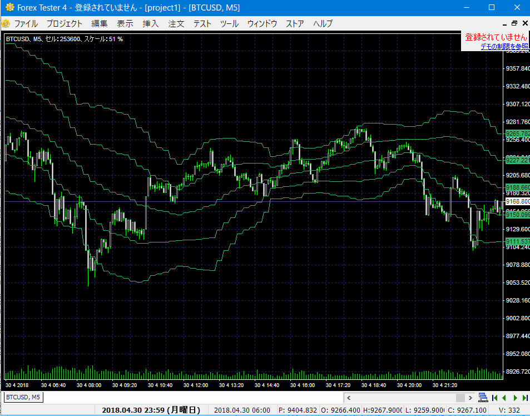This screenshot has width=530, height=416.
Task: Restore the inner chart window
Action: pos(514,23)
